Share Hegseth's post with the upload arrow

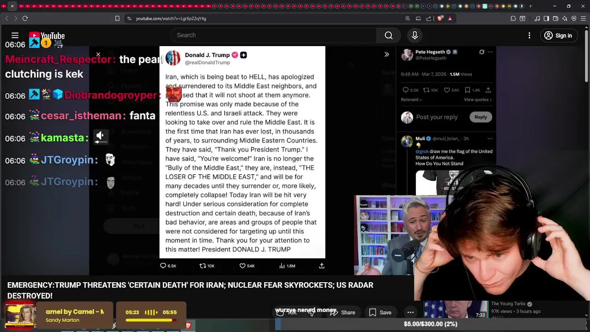[488, 90]
